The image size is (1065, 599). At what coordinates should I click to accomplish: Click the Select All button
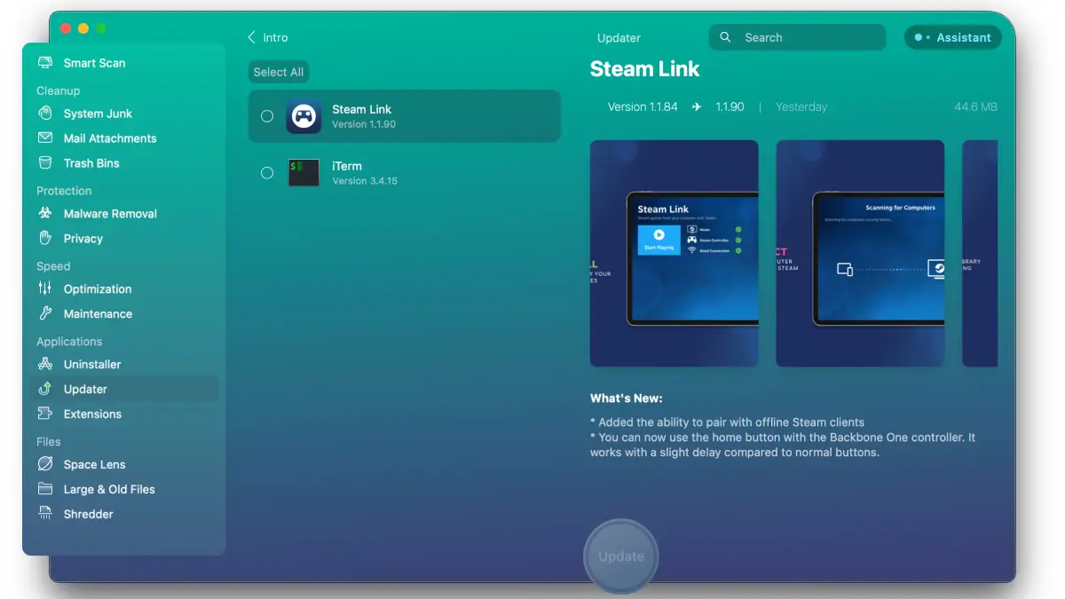(279, 72)
